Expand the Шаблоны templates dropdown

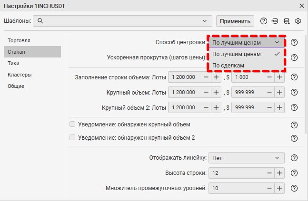pyautogui.click(x=205, y=21)
